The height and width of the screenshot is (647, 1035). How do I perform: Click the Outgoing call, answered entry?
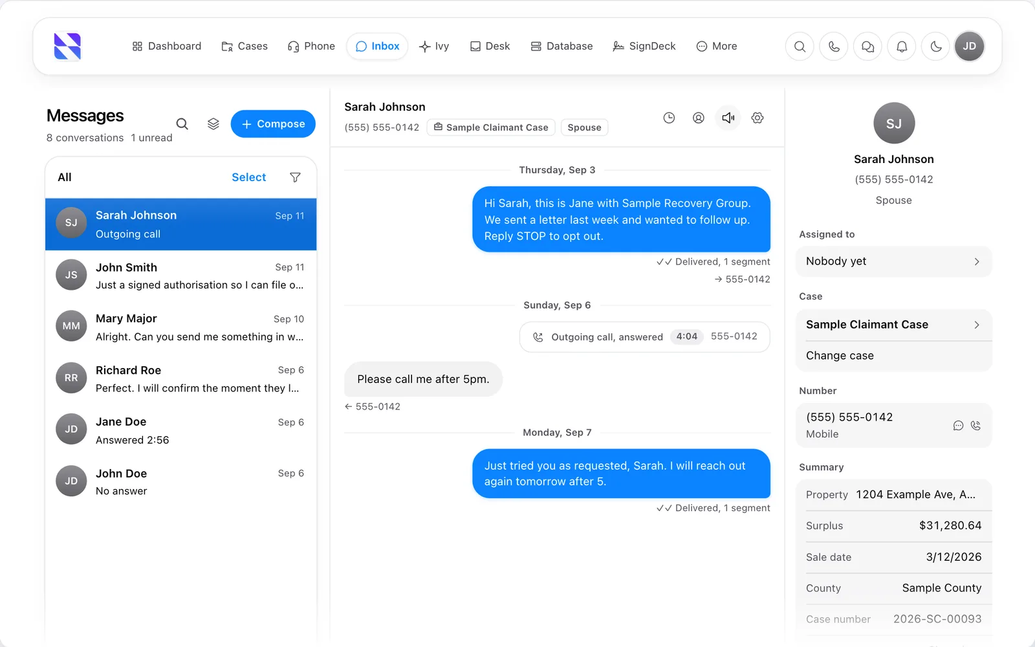645,337
